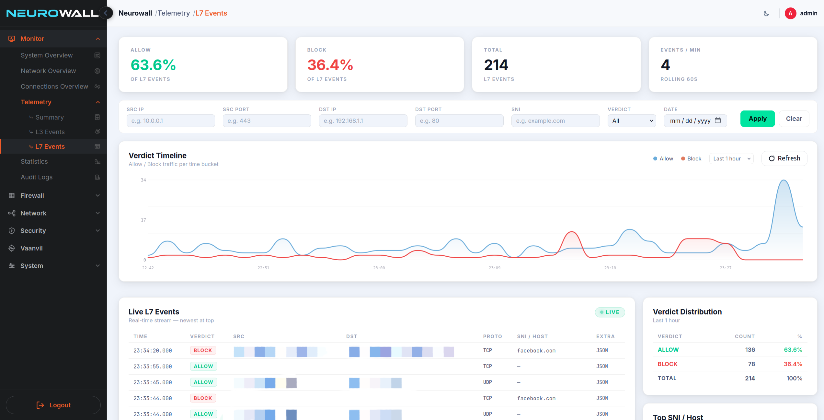The width and height of the screenshot is (824, 420).
Task: Click the ALLOW badge at 23:33:55.000
Action: [x=203, y=366]
